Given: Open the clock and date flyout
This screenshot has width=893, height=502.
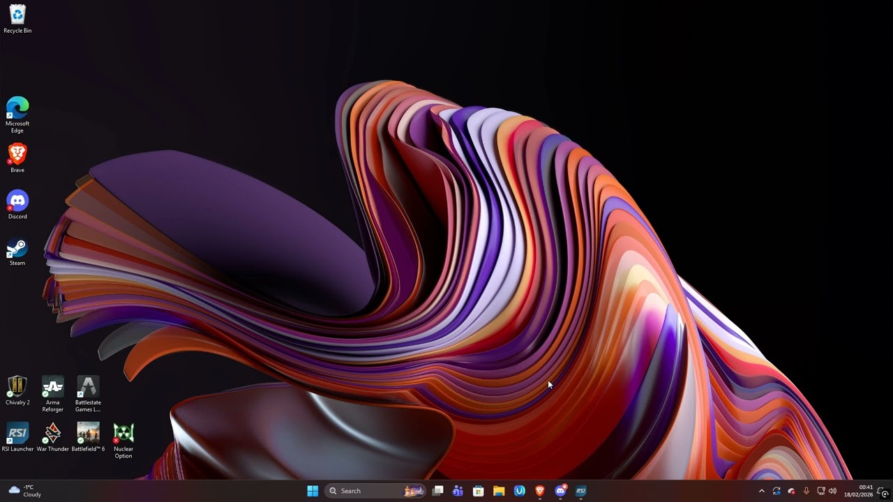Looking at the screenshot, I should [x=858, y=491].
